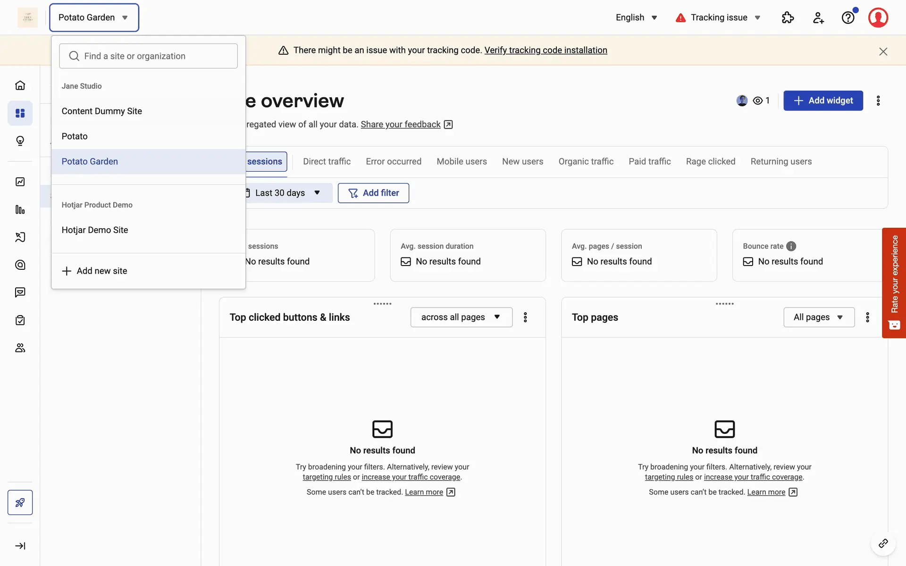This screenshot has width=906, height=566.
Task: Click the viewers eye icon
Action: point(758,100)
